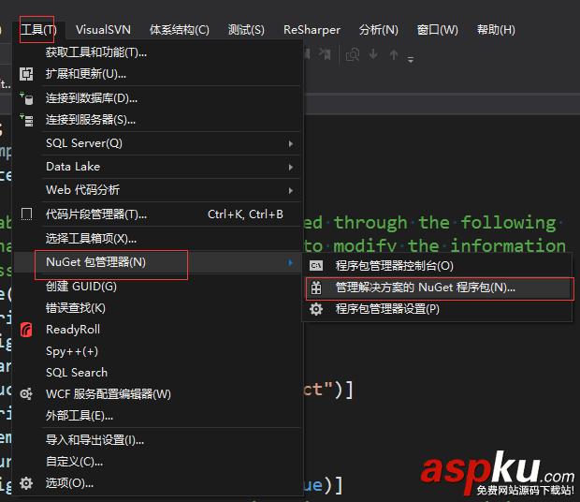The height and width of the screenshot is (502, 580).
Task: Click the down arrow toolbar icon
Action: point(373,54)
